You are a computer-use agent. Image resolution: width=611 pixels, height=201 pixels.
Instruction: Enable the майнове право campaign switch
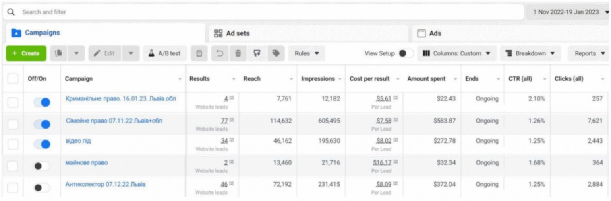[42, 166]
